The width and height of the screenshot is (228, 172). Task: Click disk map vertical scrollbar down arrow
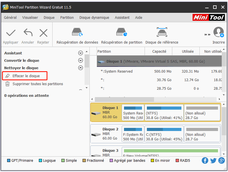224,154
